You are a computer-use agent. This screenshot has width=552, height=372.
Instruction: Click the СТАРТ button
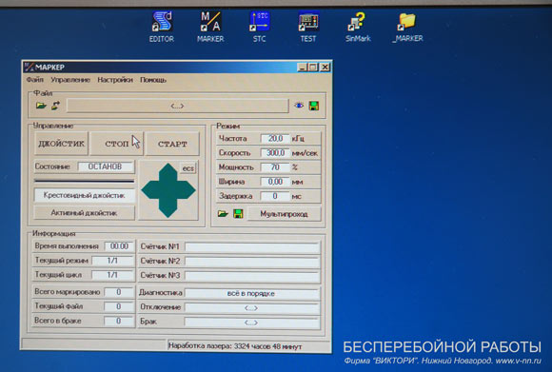pos(172,144)
